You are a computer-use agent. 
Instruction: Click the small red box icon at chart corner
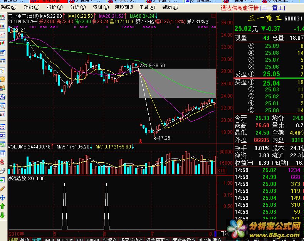tap(213, 16)
